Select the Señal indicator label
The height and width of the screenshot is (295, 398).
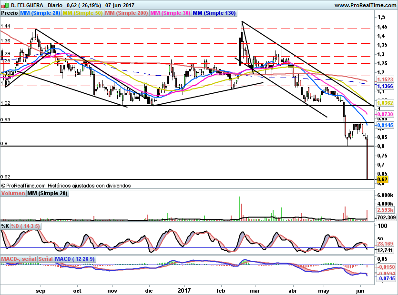46,259
